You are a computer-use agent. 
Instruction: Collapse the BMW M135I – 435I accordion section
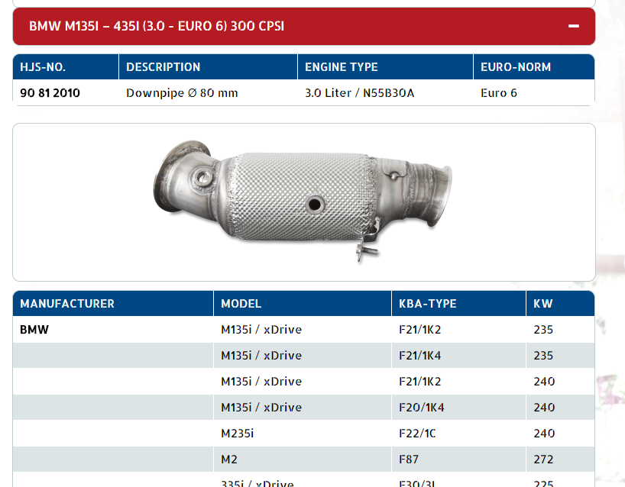304,26
